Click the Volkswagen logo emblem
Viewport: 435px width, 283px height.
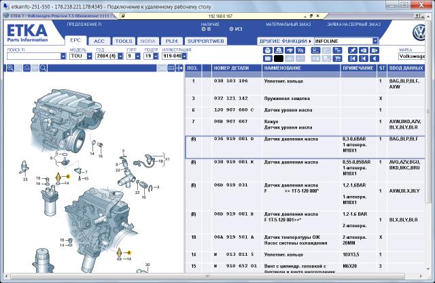click(419, 33)
